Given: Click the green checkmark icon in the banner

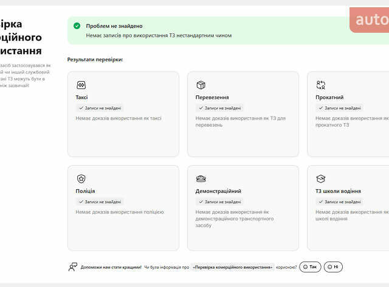Looking at the screenshot, I should 77,26.
